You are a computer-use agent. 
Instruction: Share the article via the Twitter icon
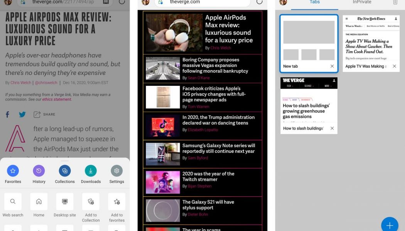coord(22,114)
